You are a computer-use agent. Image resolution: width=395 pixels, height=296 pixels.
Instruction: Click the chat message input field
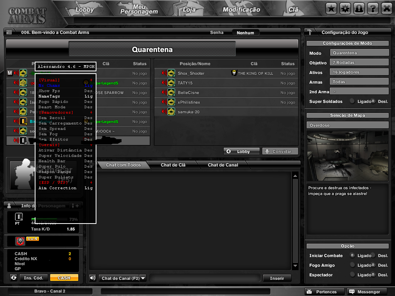tap(205, 278)
